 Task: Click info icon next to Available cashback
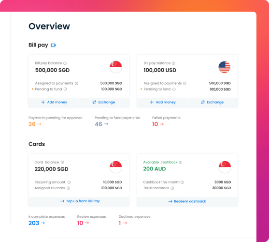(x=181, y=162)
